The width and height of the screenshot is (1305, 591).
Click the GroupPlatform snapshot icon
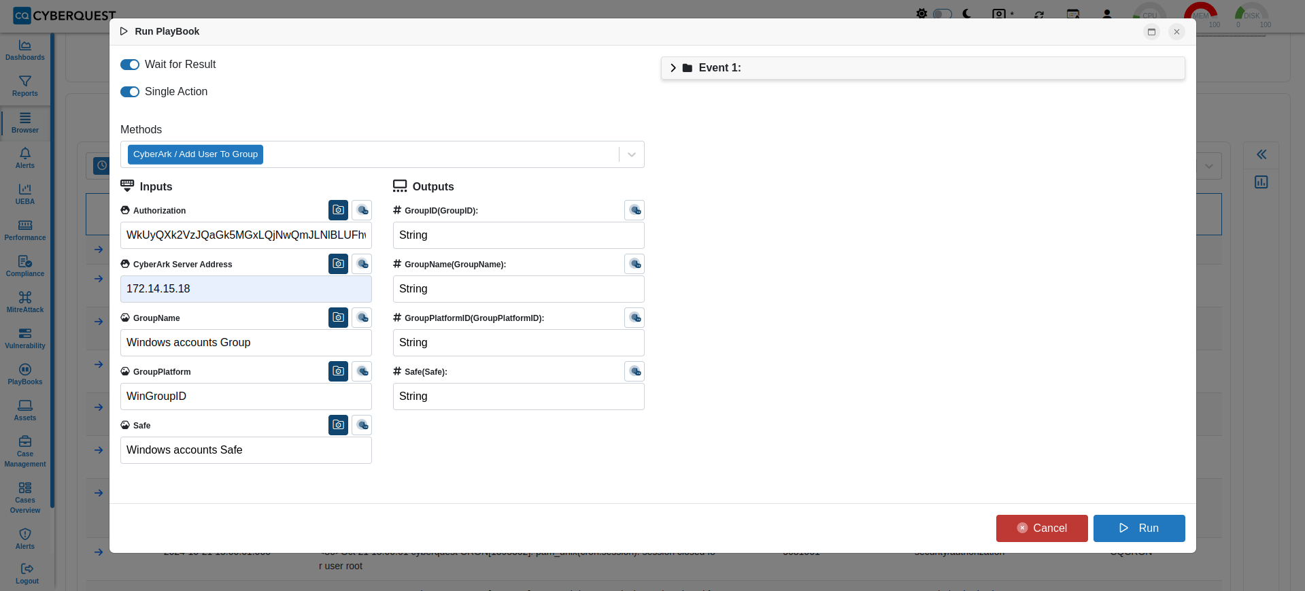coord(338,371)
